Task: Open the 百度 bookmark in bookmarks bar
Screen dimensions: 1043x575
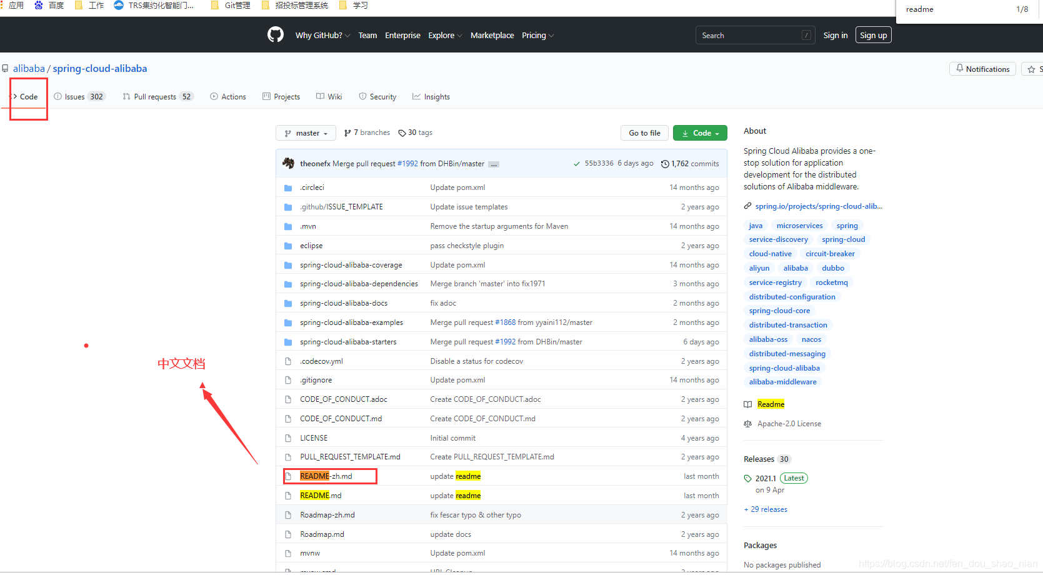Action: (x=49, y=5)
